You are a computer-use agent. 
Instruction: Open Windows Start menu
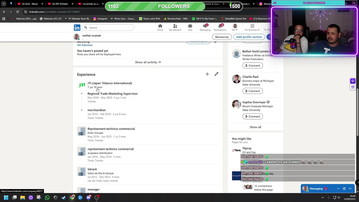[x=6, y=198]
